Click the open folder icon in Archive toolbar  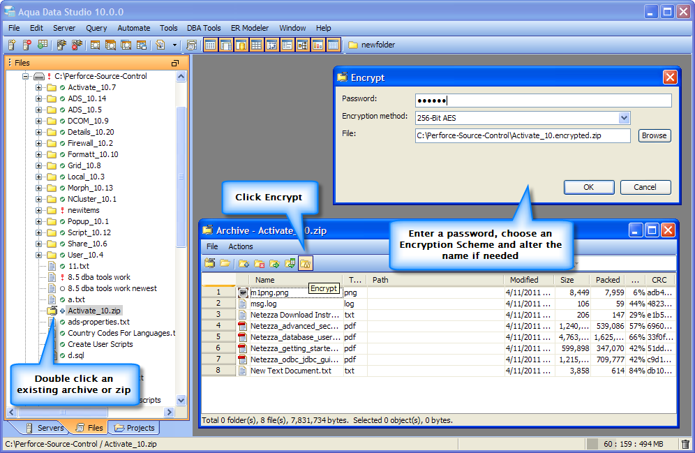(x=225, y=263)
